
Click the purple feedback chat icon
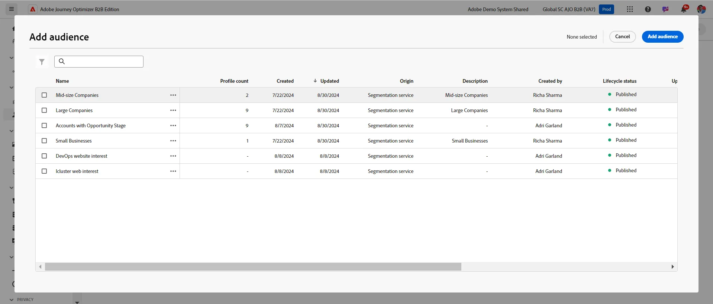(x=665, y=9)
